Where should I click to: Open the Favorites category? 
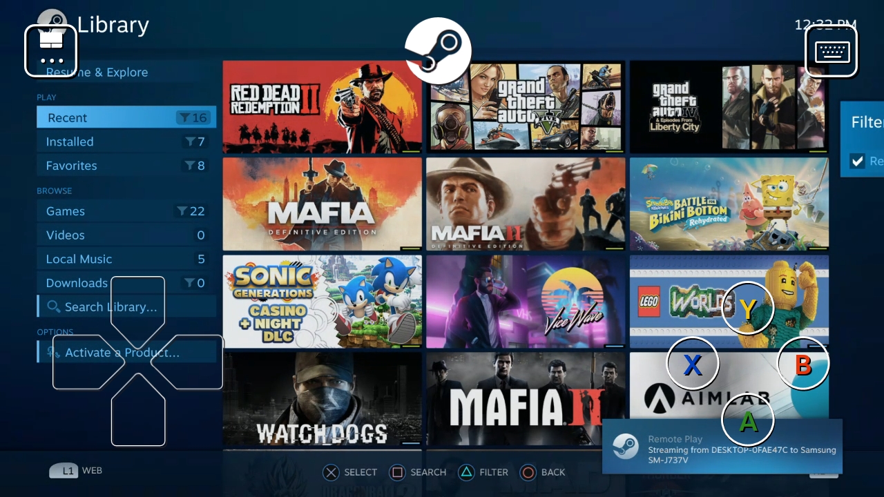pos(126,166)
